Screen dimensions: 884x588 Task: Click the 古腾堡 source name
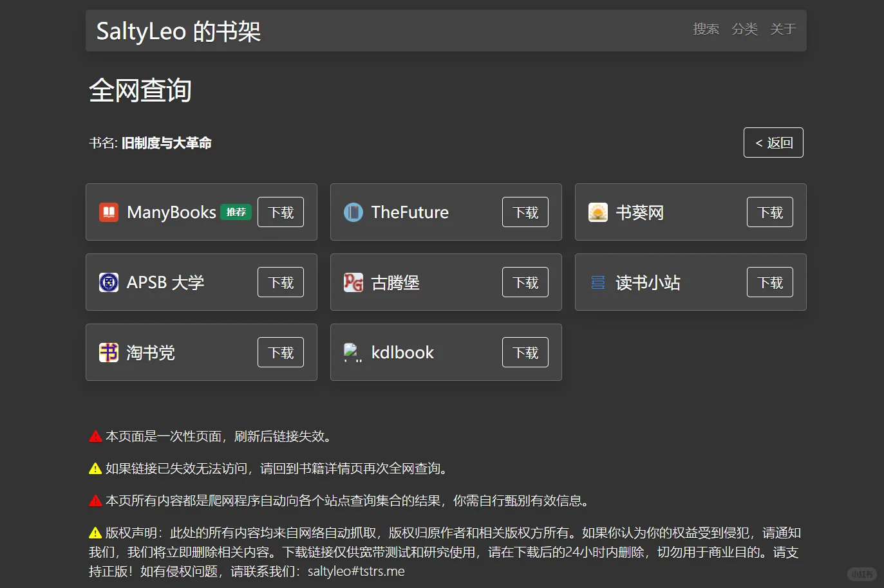pyautogui.click(x=395, y=282)
